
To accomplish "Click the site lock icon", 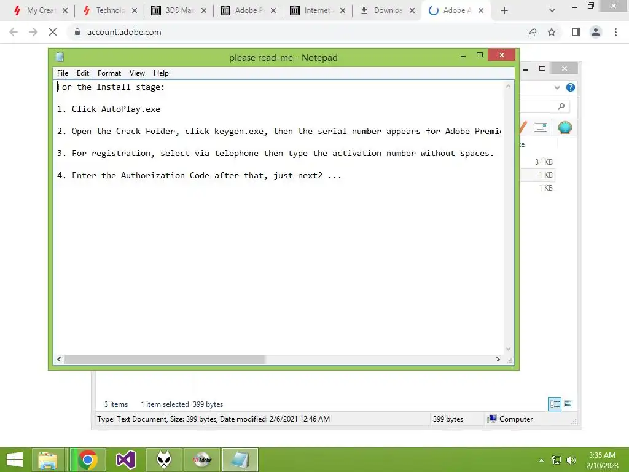I will coord(77,32).
